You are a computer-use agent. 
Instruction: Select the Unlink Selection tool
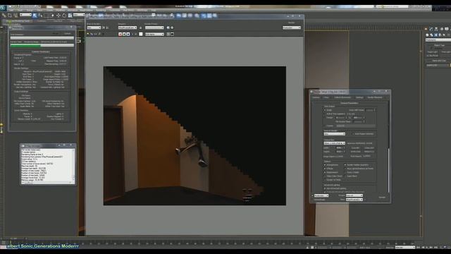pos(10,16)
